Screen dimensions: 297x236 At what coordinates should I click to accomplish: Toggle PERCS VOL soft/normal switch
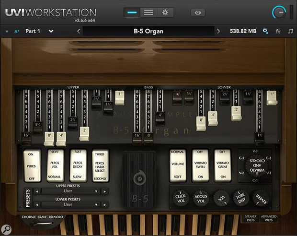55,165
